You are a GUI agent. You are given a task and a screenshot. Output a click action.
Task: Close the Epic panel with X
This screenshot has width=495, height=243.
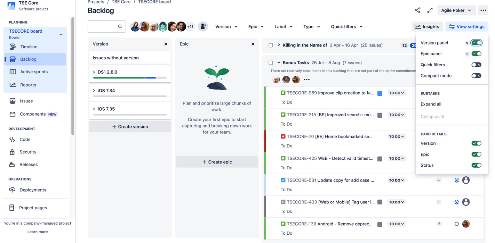(x=253, y=44)
